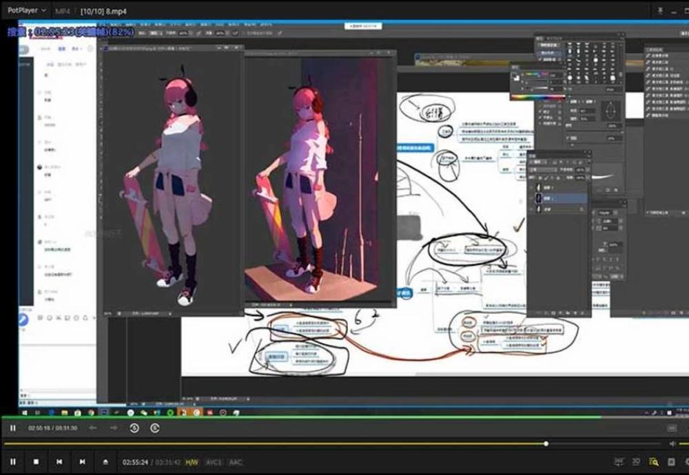This screenshot has width=689, height=475.
Task: Open the PotPlayer main menu dropdown
Action: [26, 10]
